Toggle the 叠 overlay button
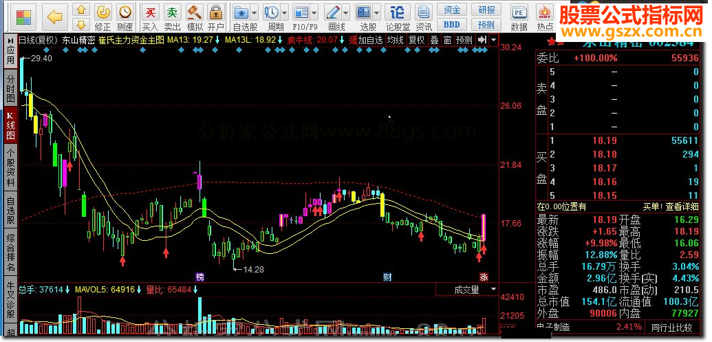 (x=435, y=39)
